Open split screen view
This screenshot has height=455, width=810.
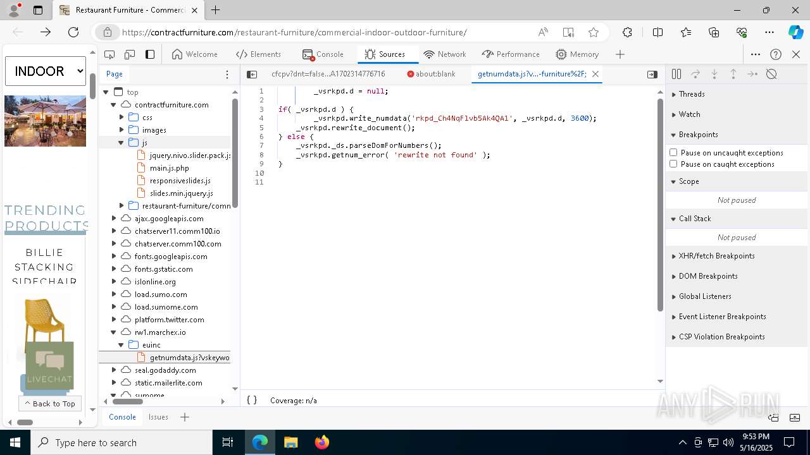[x=657, y=32]
